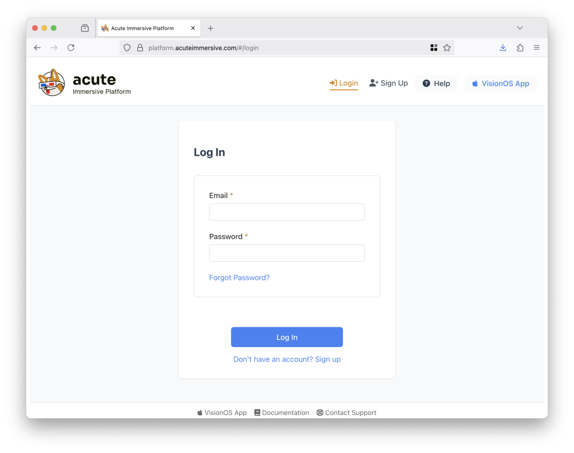
Task: Open the Firefox hamburger menu
Action: [536, 48]
